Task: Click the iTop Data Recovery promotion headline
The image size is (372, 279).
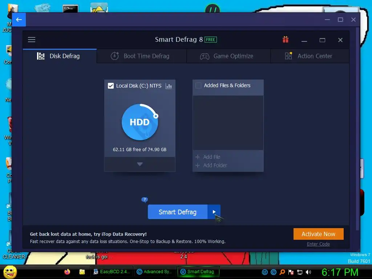Action: coord(88,234)
